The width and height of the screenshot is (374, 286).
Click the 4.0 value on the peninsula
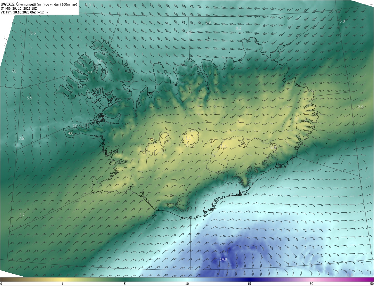click(71, 133)
